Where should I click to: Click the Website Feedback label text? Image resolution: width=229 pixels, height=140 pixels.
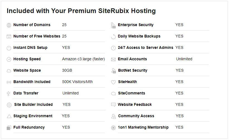click(x=135, y=104)
